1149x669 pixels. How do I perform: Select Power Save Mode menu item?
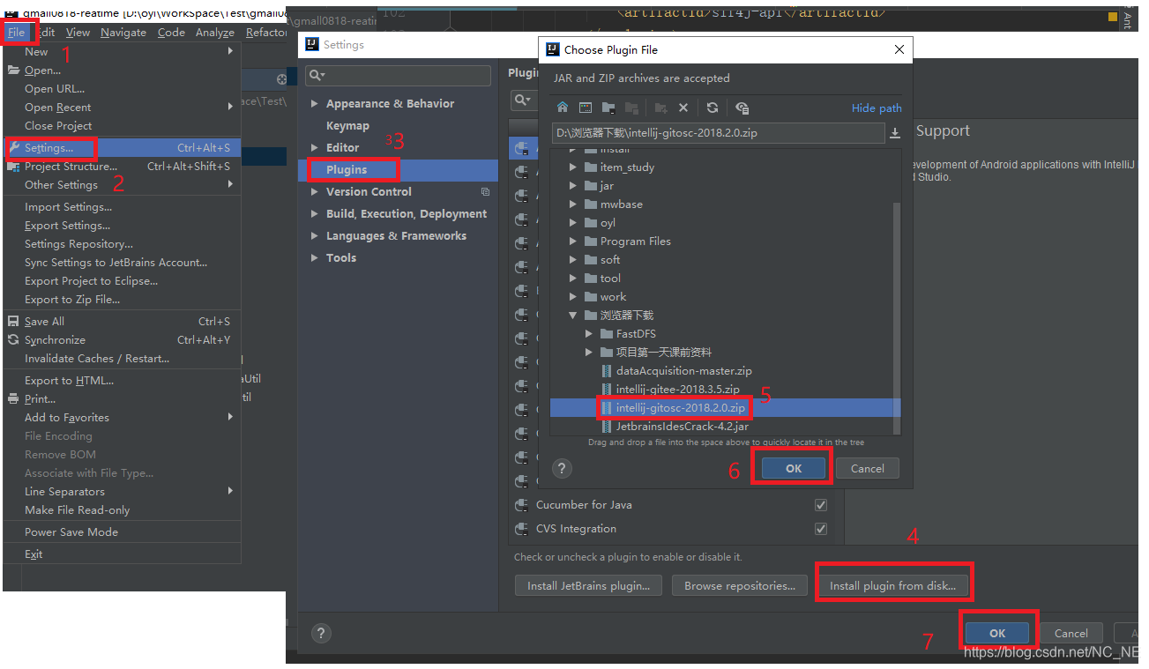coord(122,531)
